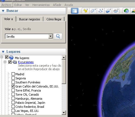Collapse the Mis lugares tree node
This screenshot has height=117, width=135.
pyautogui.click(x=2, y=57)
